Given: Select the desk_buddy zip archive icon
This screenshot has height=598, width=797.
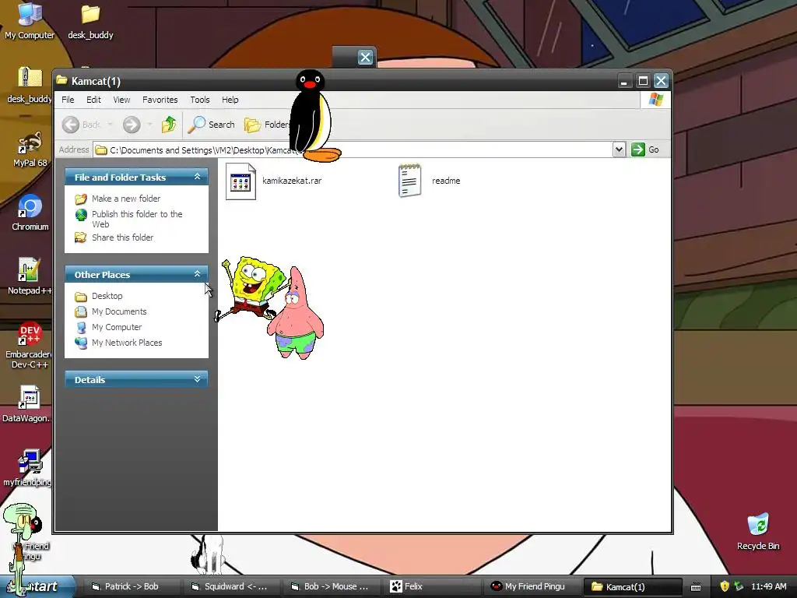Looking at the screenshot, I should click(x=30, y=84).
